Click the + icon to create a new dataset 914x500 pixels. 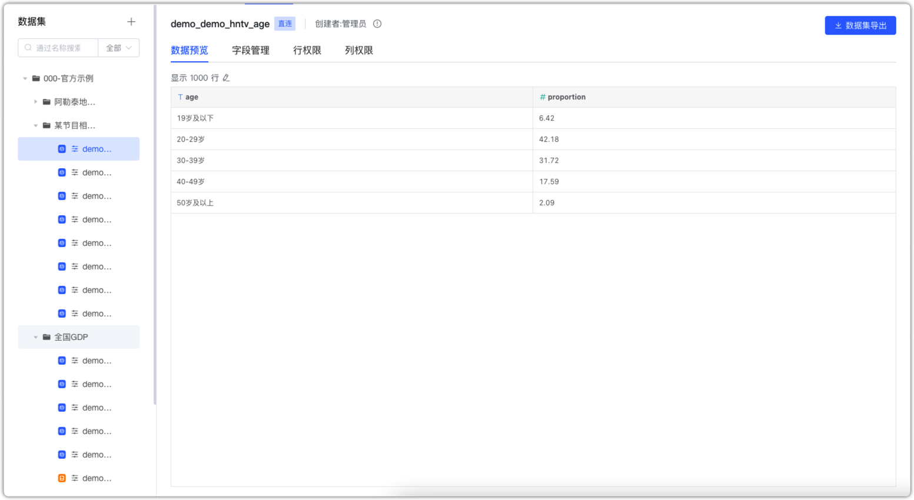131,21
